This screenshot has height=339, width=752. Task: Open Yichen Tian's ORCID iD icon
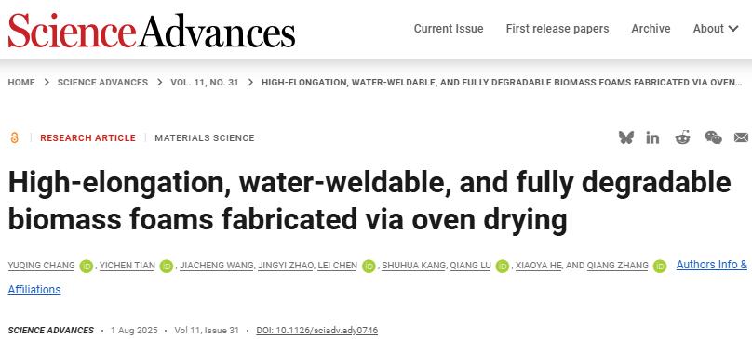(x=167, y=266)
